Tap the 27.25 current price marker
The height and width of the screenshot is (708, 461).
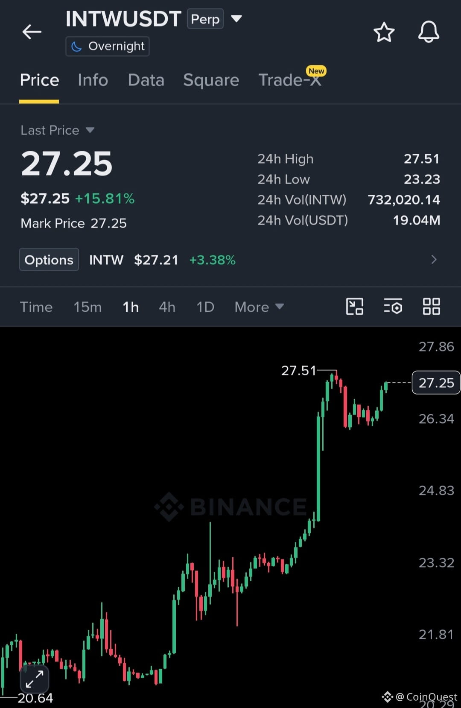[436, 383]
